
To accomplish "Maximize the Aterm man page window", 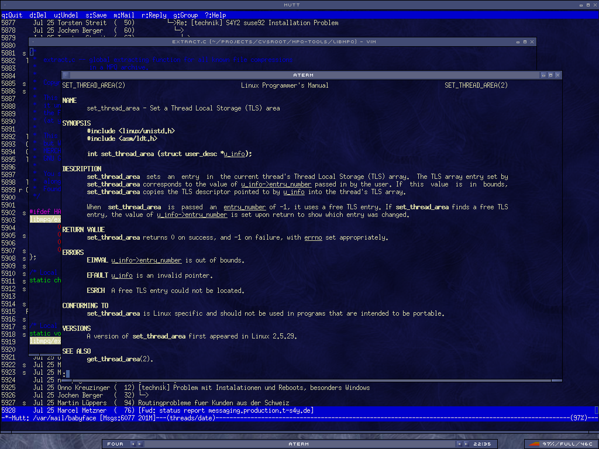I will (x=550, y=75).
